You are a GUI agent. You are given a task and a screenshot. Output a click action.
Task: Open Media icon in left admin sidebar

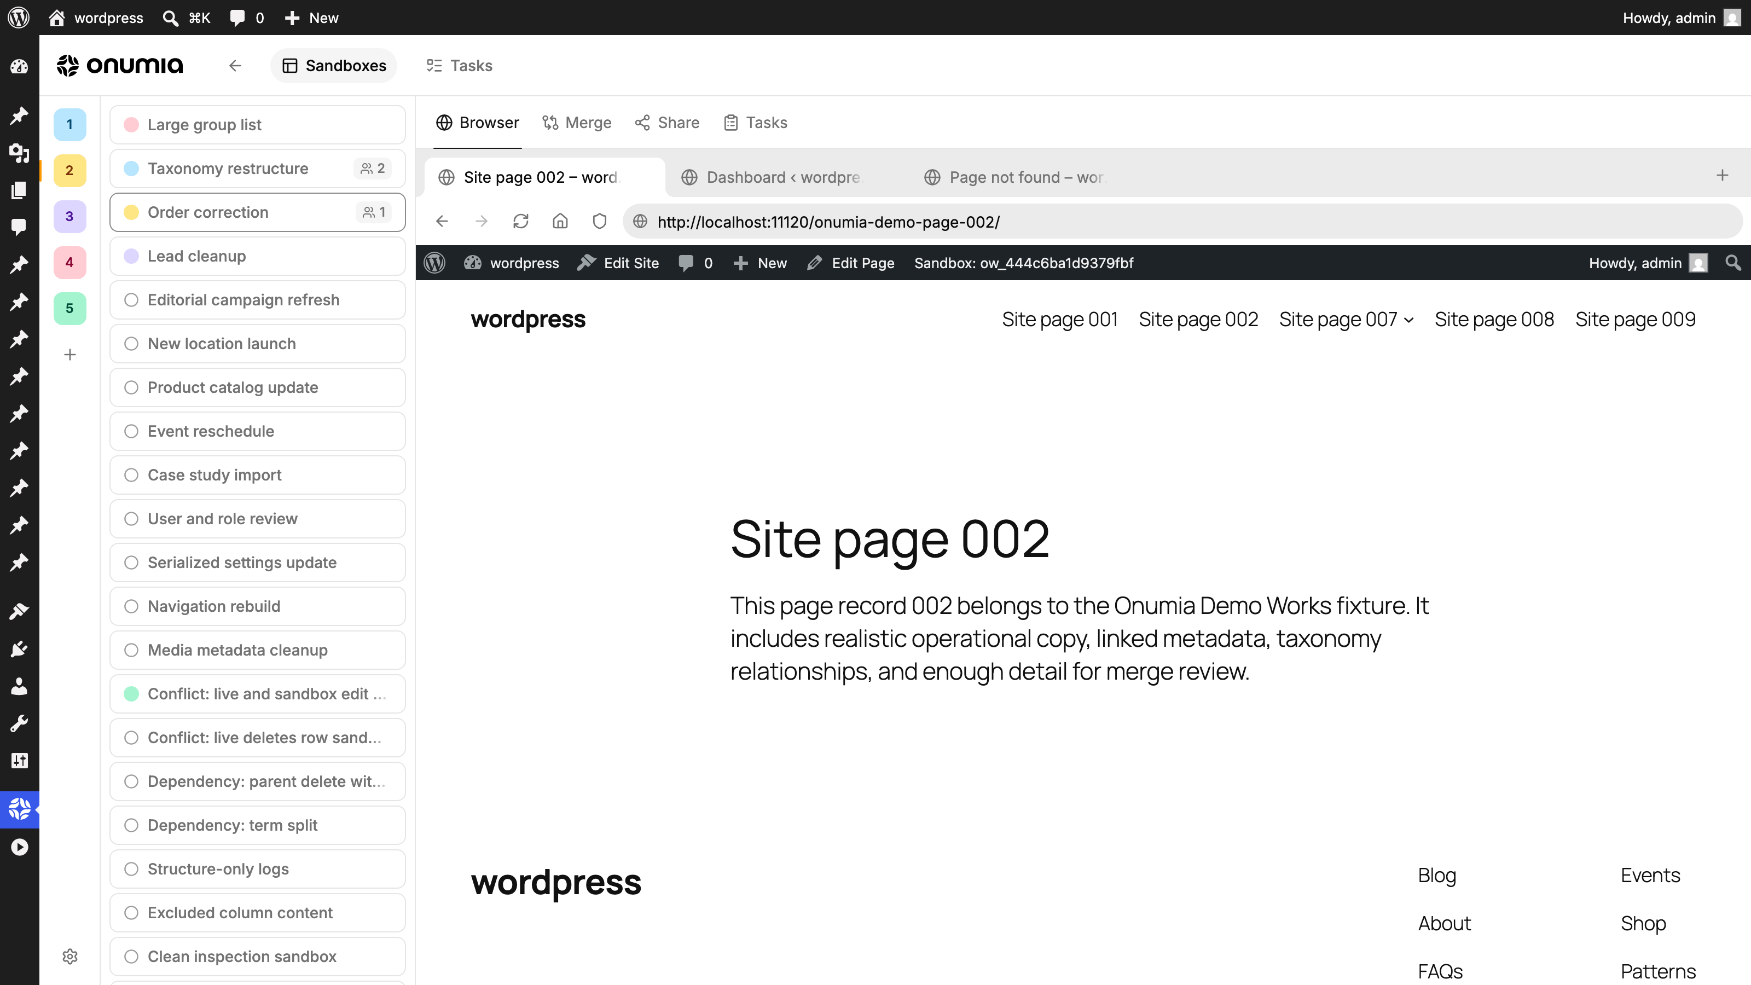pos(19,153)
